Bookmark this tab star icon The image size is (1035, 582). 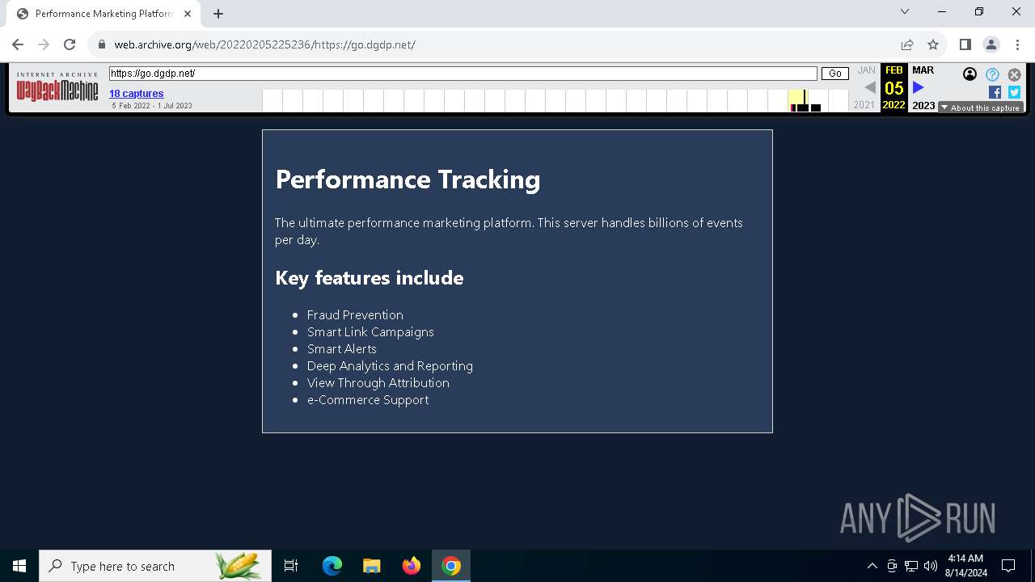[933, 44]
